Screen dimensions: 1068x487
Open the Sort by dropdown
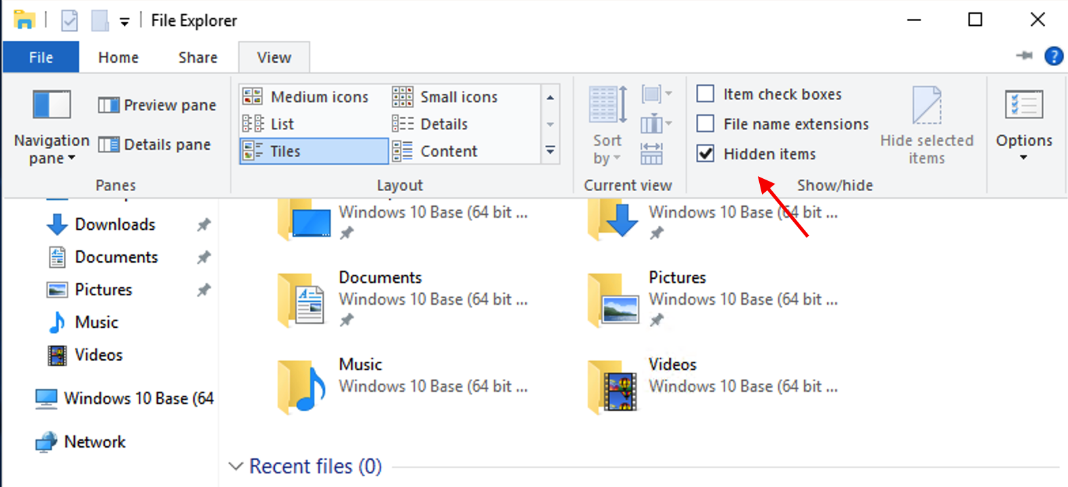tap(607, 125)
